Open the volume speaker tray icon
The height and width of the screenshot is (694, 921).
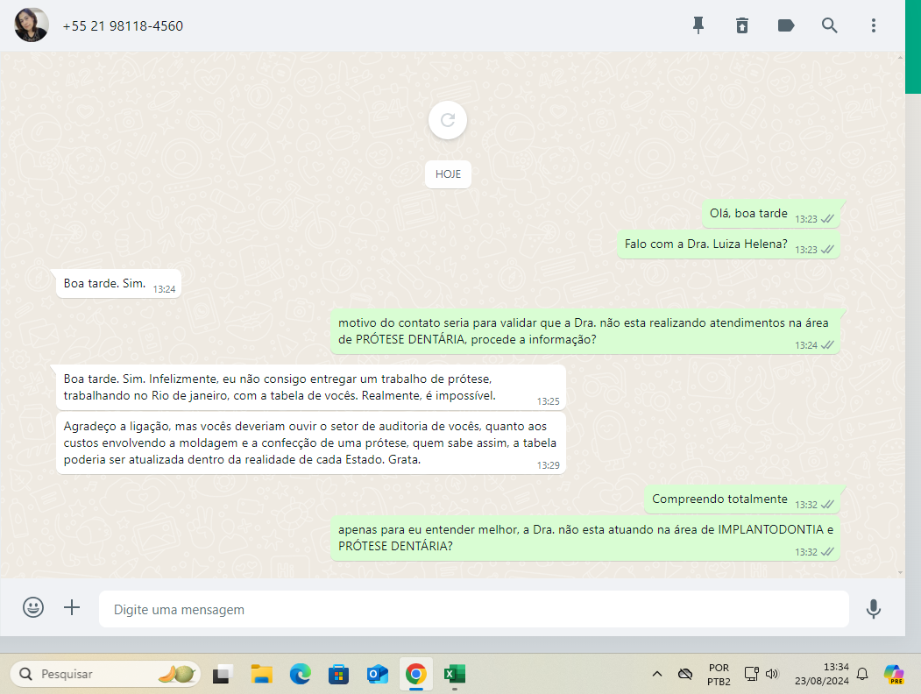click(772, 674)
